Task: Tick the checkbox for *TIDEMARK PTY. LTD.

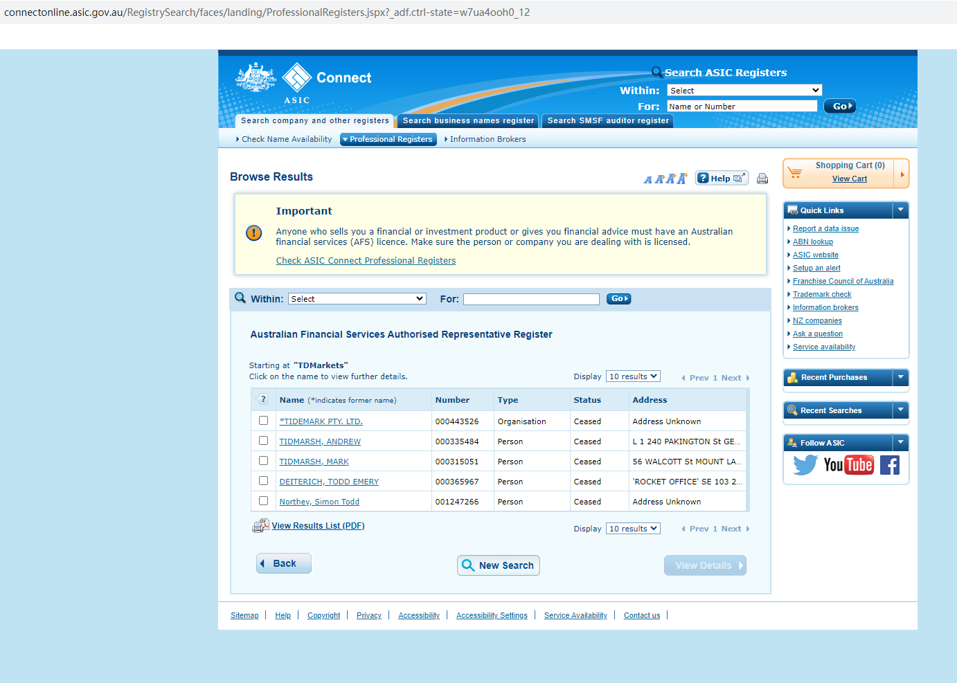Action: pyautogui.click(x=263, y=421)
